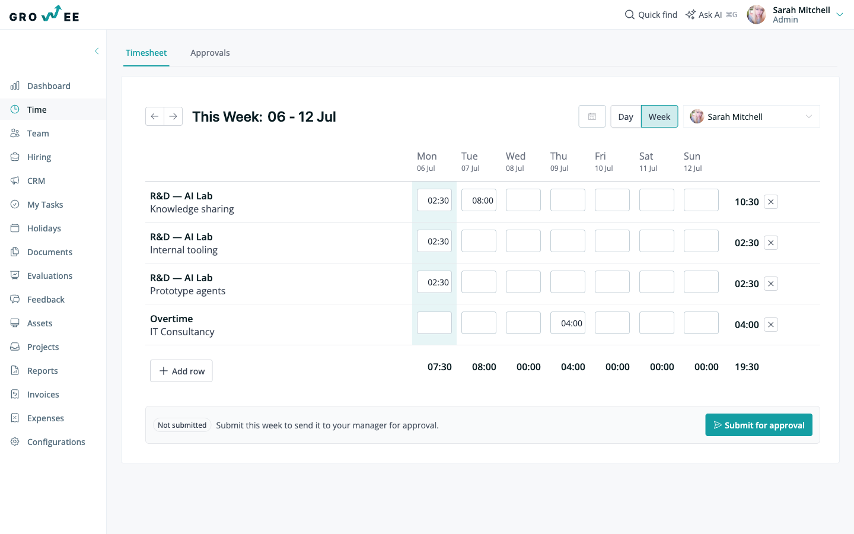Open the Evaluations icon
The height and width of the screenshot is (534, 854).
click(x=15, y=276)
